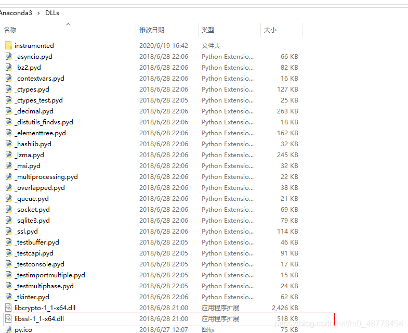Screen dimensions: 408x333
Task: Select the file name _decimal.pyd
Action: [34, 111]
